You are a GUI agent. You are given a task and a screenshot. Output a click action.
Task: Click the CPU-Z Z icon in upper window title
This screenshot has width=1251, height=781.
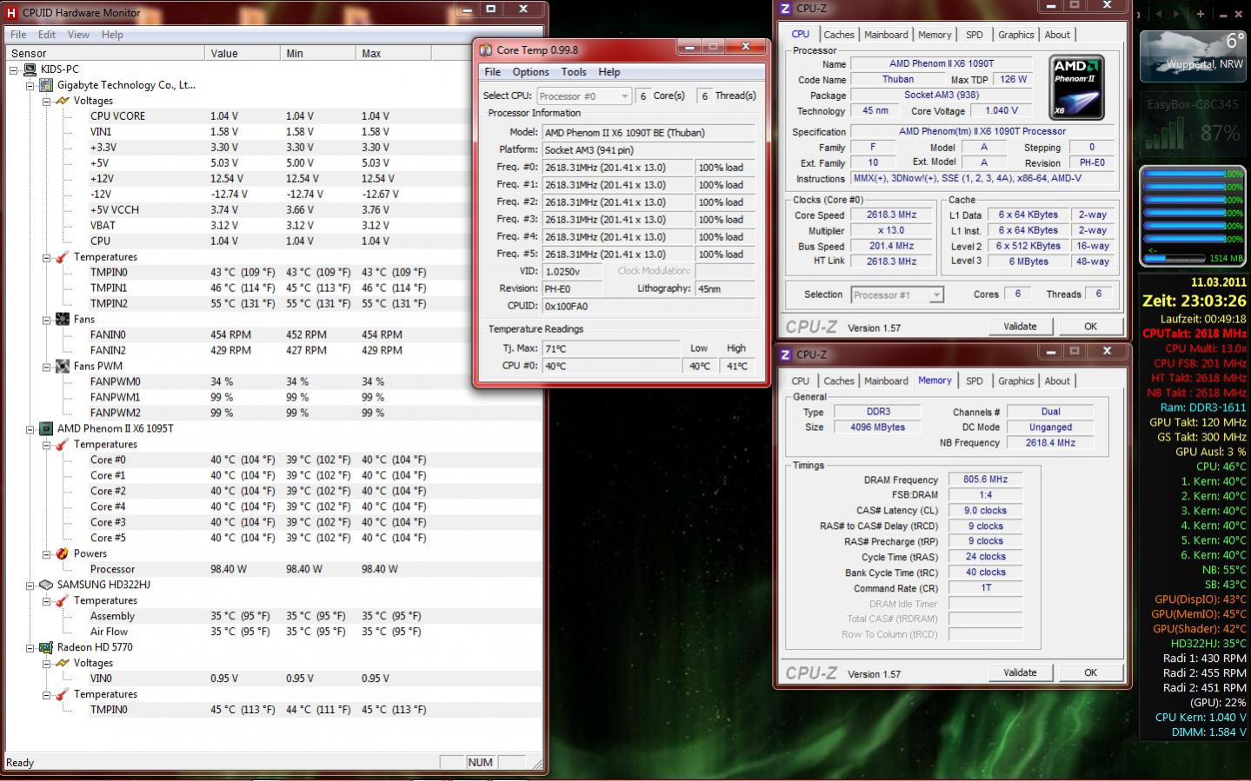tap(785, 9)
